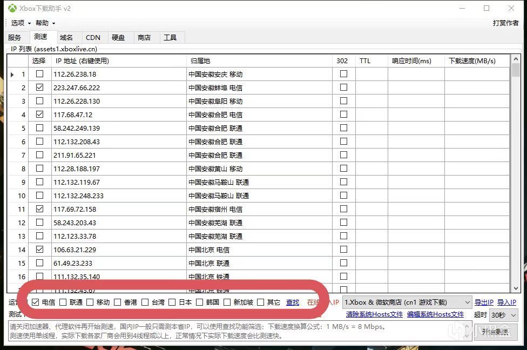Image resolution: width=527 pixels, height=350 pixels.
Task: Open the 30秒 timeout dropdown
Action: click(x=503, y=315)
